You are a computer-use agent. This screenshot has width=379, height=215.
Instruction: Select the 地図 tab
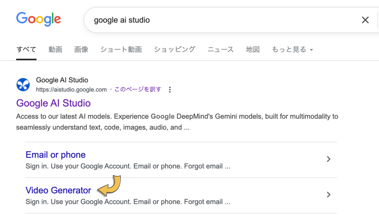(253, 49)
